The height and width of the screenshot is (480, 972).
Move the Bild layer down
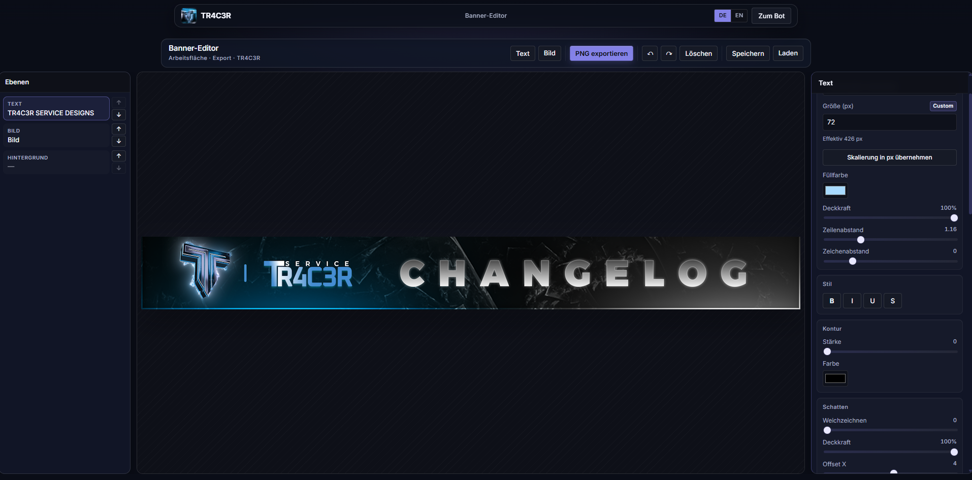tap(119, 141)
